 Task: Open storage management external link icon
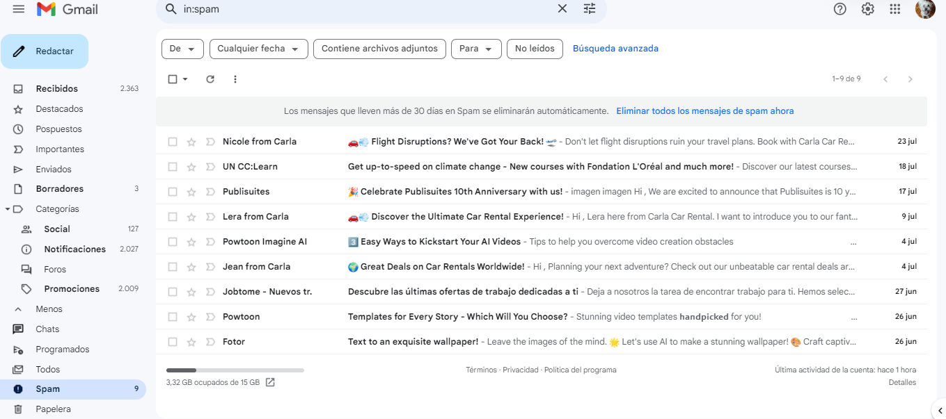(x=270, y=382)
